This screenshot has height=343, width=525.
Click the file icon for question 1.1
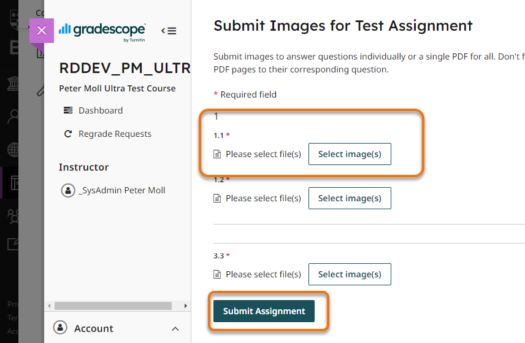[x=217, y=154]
